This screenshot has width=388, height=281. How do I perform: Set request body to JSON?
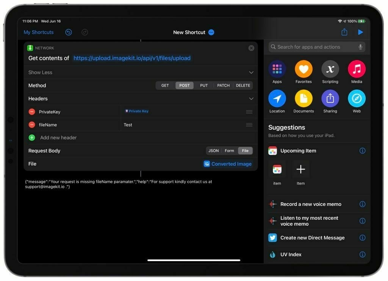tap(214, 151)
